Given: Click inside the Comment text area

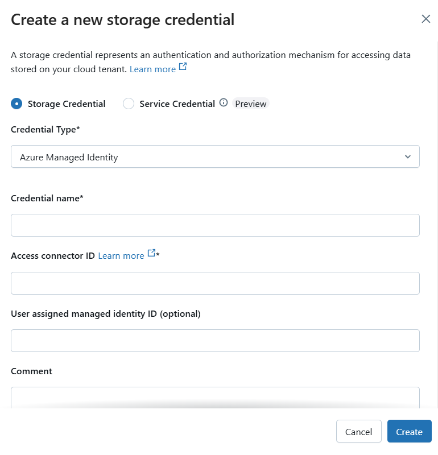Looking at the screenshot, I should coord(215,397).
